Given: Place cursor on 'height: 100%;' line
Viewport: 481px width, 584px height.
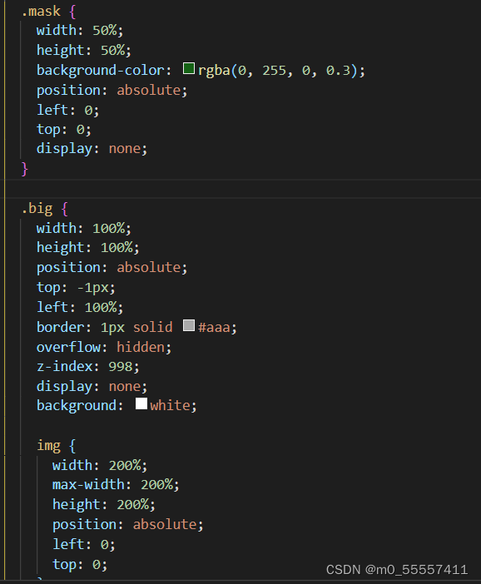Looking at the screenshot, I should pyautogui.click(x=88, y=248).
